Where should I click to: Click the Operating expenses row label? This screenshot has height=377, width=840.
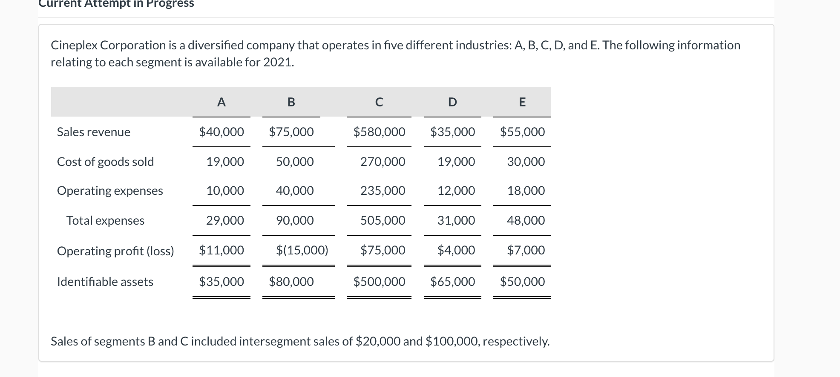click(110, 191)
